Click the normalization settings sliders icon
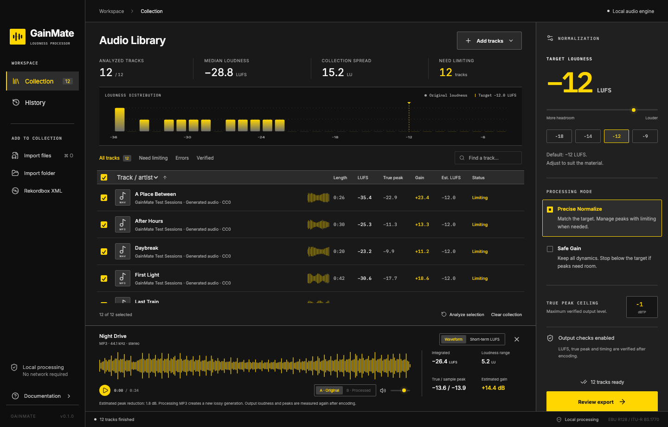This screenshot has width=668, height=427. coord(550,39)
